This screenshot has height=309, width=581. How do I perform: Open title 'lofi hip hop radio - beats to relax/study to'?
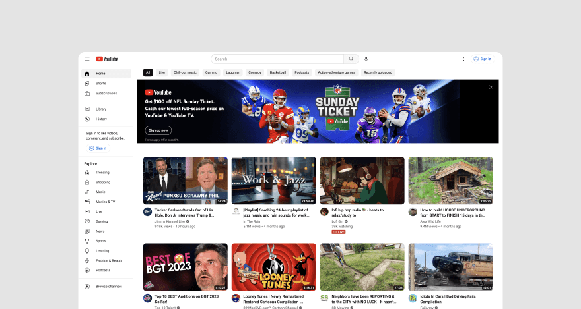click(358, 213)
